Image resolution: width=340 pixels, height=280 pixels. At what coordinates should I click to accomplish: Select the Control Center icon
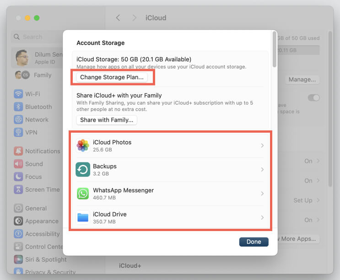tap(18, 247)
